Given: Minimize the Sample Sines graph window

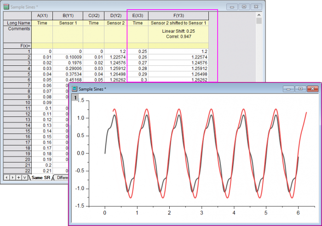Looking at the screenshot, I should click(288, 89).
